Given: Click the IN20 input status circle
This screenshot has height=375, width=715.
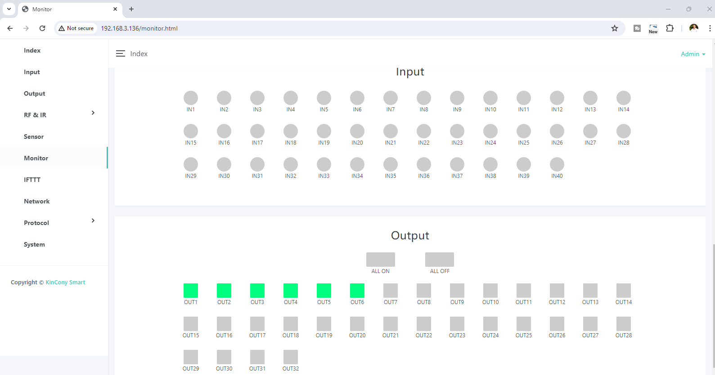Looking at the screenshot, I should pos(357,131).
